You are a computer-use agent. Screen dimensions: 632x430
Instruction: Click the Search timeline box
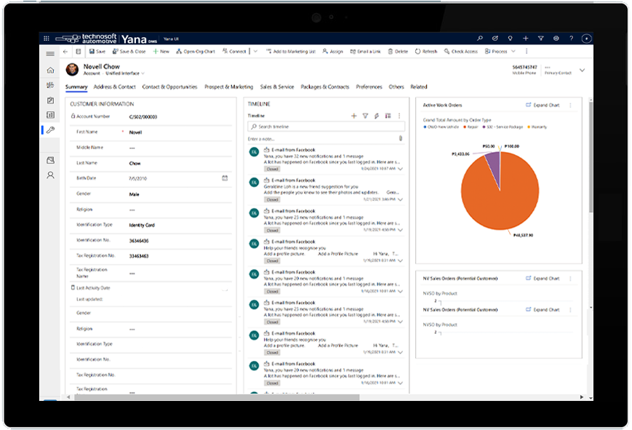pyautogui.click(x=326, y=127)
